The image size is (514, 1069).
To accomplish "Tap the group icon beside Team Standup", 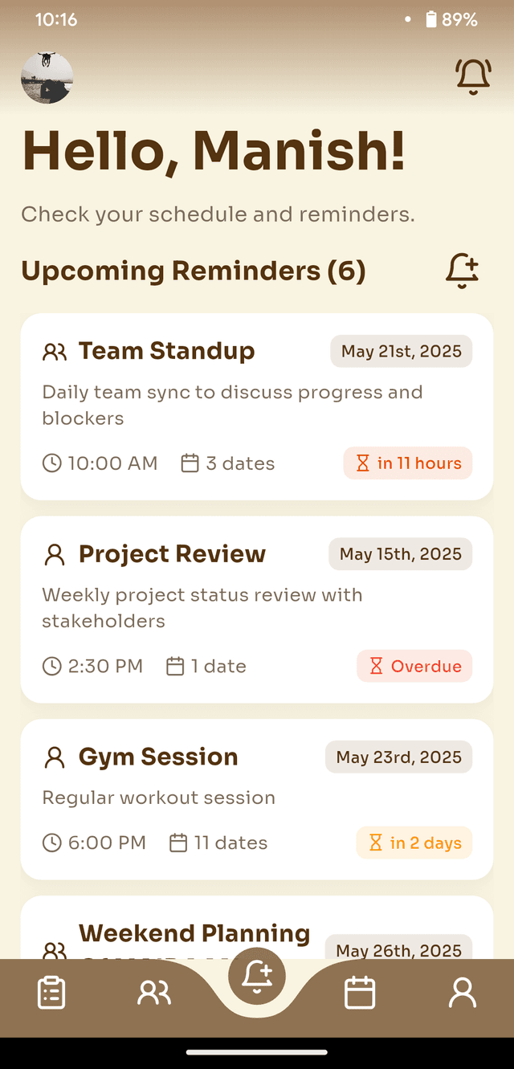I will [54, 351].
